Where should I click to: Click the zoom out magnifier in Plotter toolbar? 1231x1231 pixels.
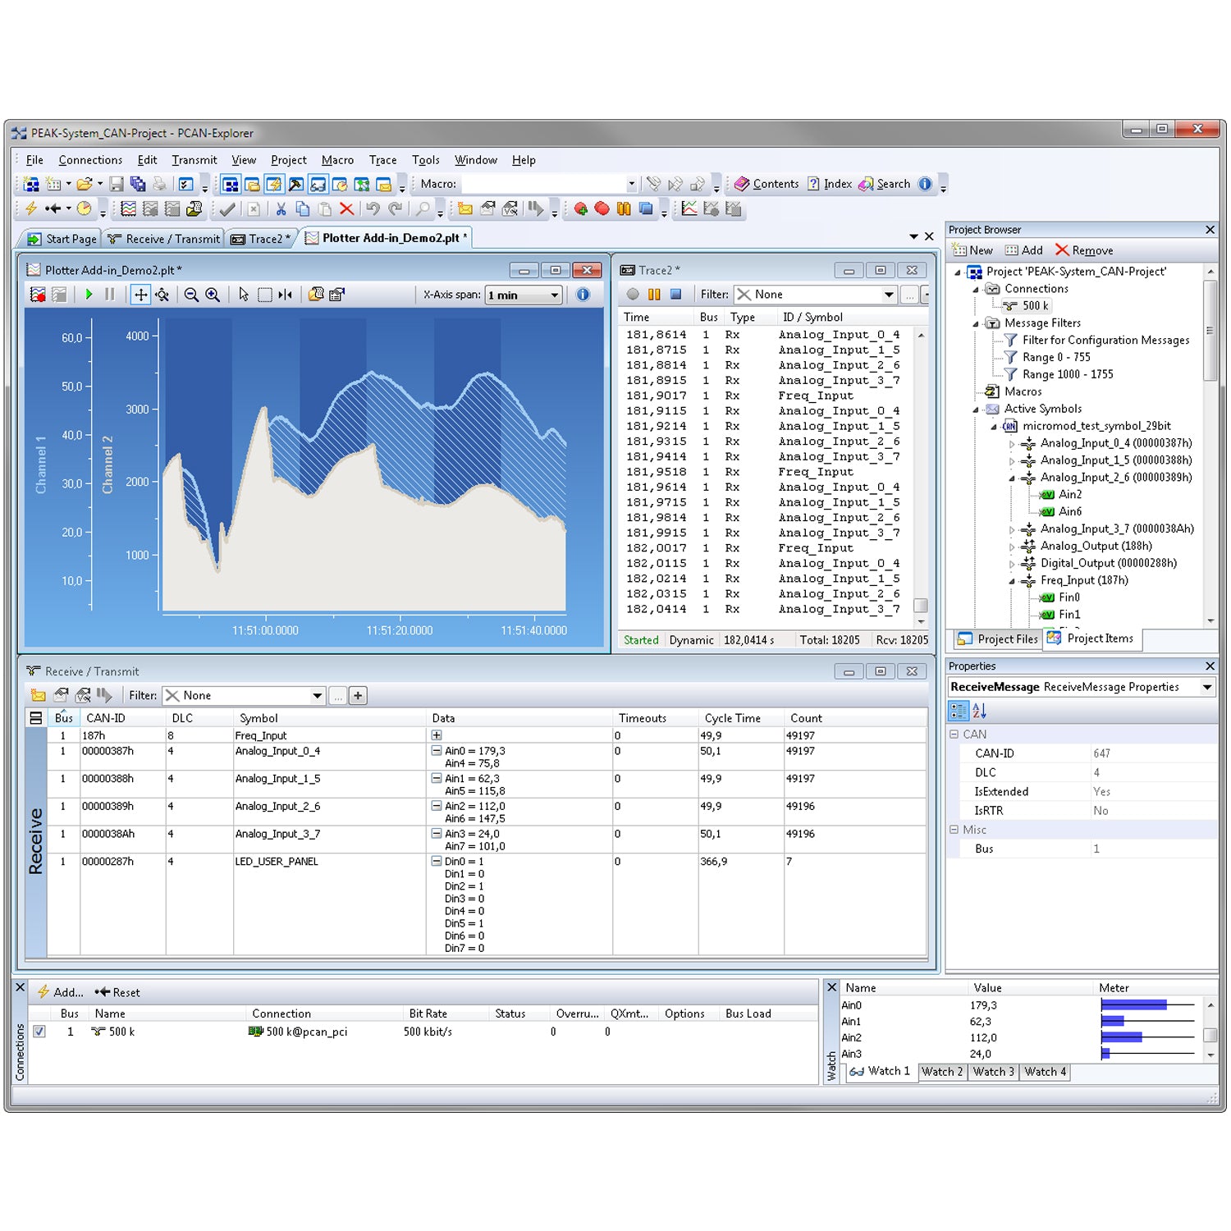(191, 295)
